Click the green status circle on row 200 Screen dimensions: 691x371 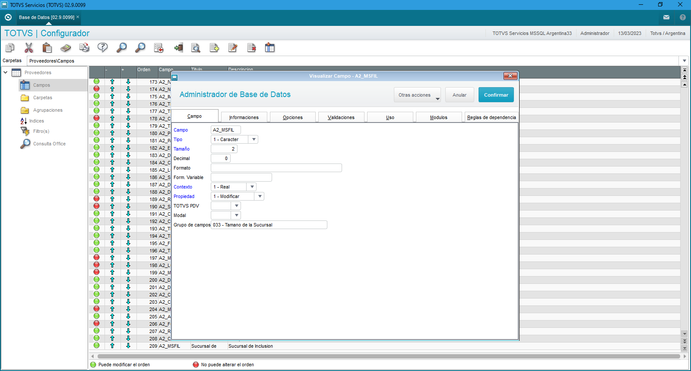point(96,280)
